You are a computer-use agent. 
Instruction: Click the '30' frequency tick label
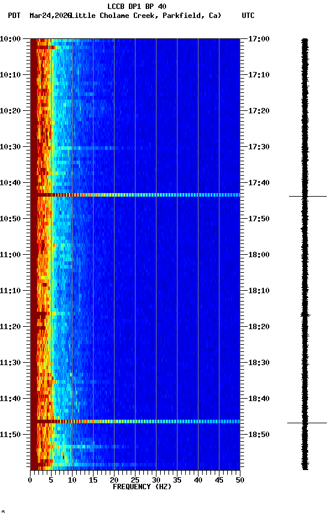tap(157, 481)
